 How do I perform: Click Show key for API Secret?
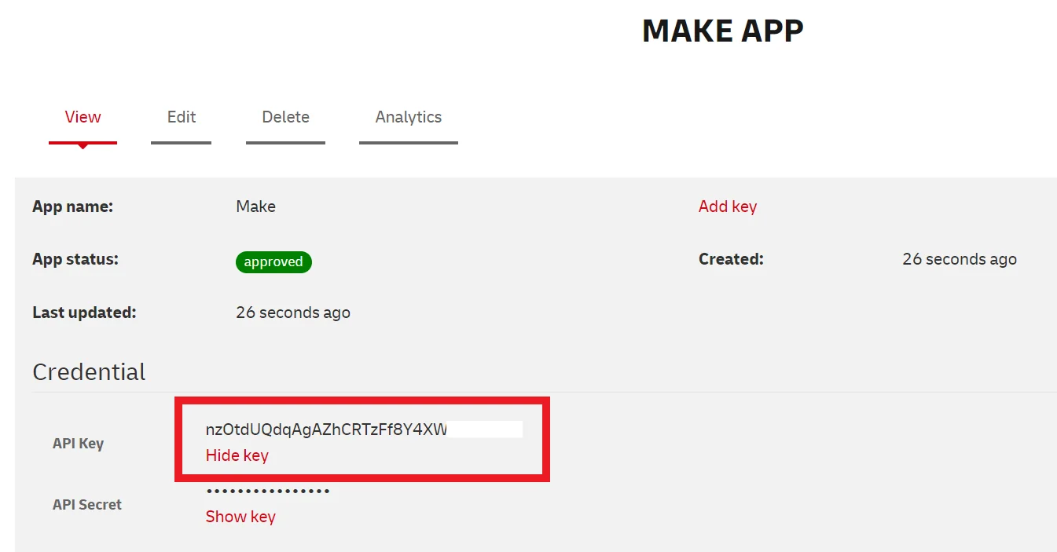pos(240,517)
